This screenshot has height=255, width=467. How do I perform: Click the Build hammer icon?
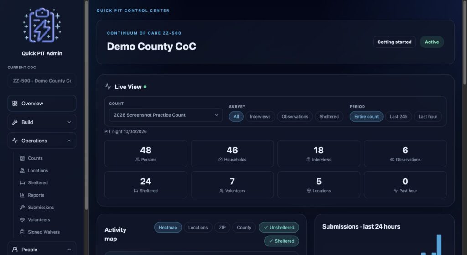click(15, 122)
